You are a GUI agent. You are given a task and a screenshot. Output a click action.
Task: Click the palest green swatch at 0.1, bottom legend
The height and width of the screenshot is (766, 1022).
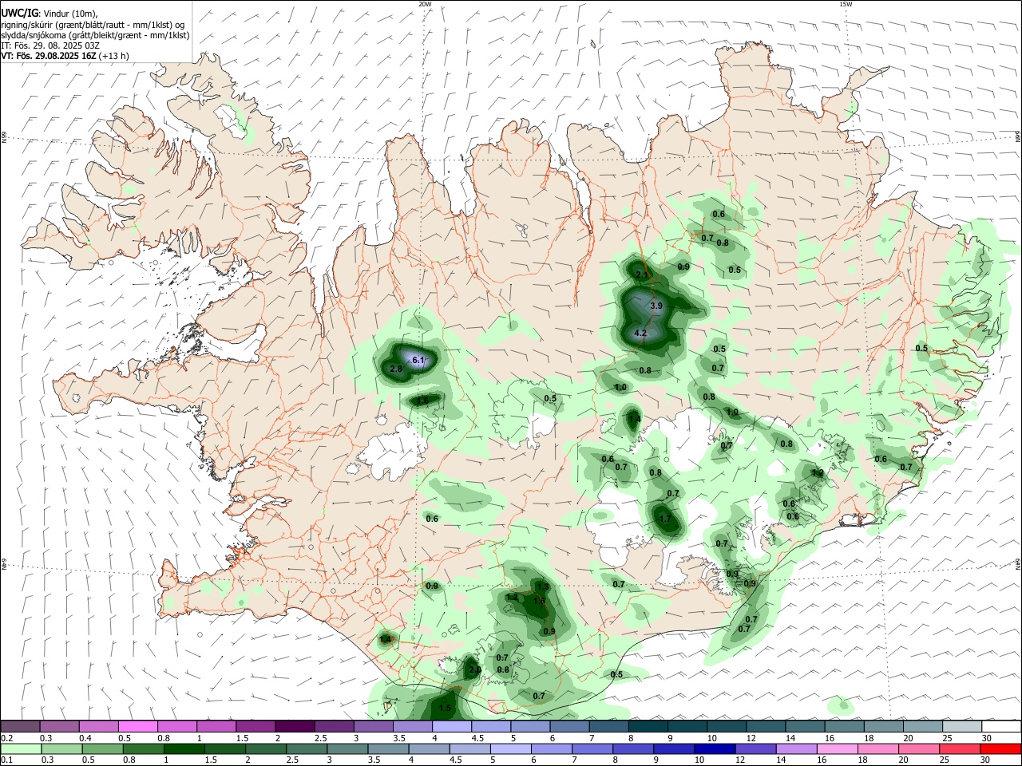[x=20, y=748]
